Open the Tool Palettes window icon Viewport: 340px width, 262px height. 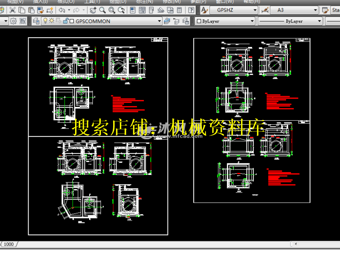pos(151,10)
